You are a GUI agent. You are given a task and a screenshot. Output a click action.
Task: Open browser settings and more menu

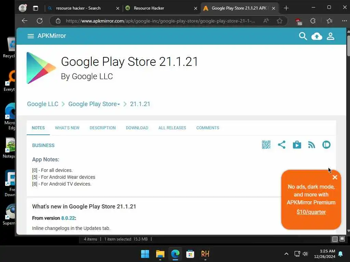[x=345, y=21]
